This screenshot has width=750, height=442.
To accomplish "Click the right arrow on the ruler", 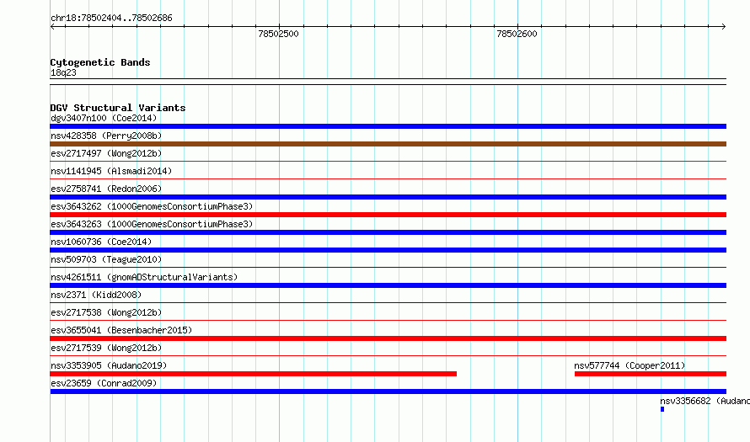I will (x=723, y=27).
